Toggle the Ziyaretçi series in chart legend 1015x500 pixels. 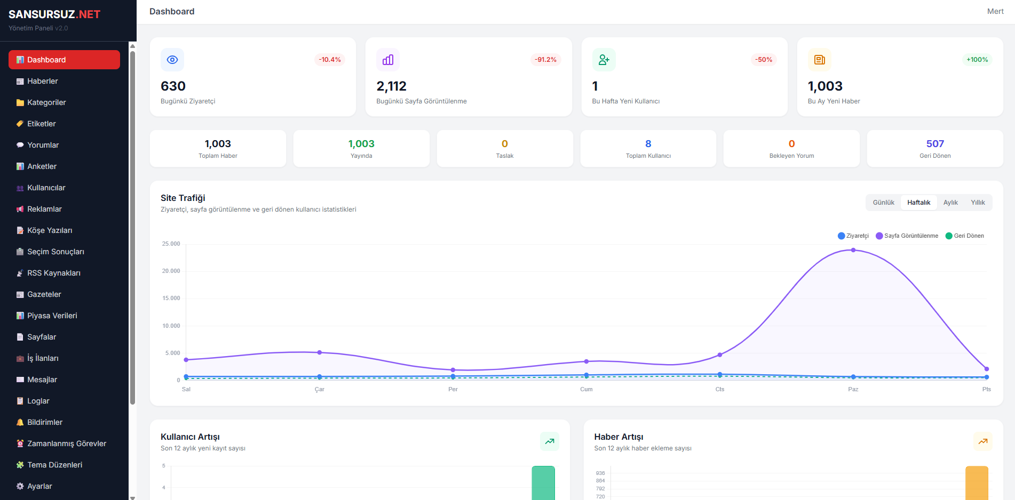pyautogui.click(x=853, y=236)
